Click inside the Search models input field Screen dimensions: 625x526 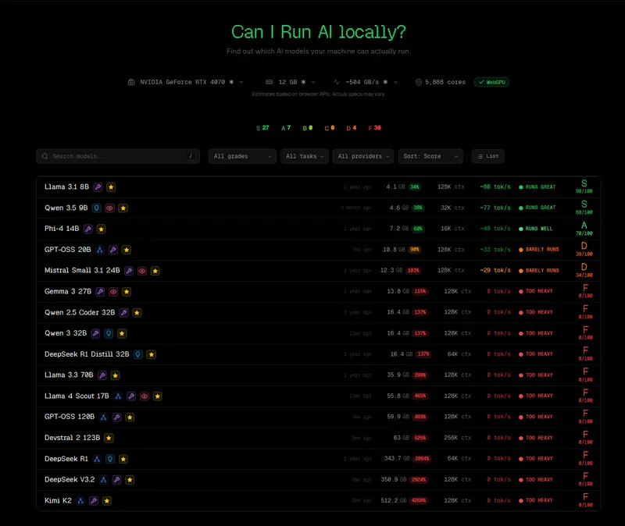[117, 156]
